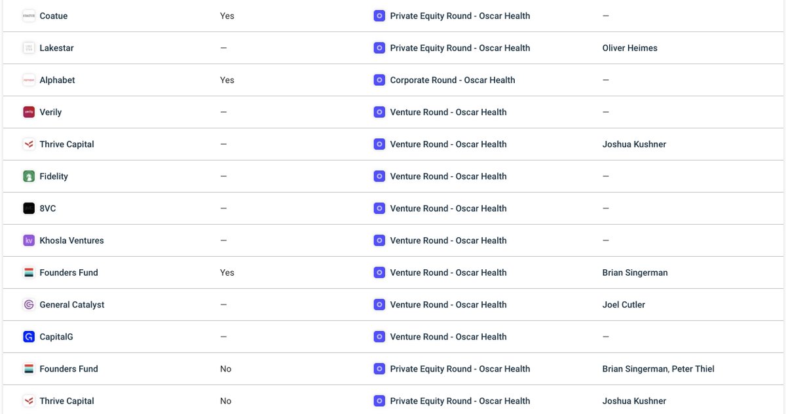Open the CapitalG Venture Round link

[x=448, y=337]
